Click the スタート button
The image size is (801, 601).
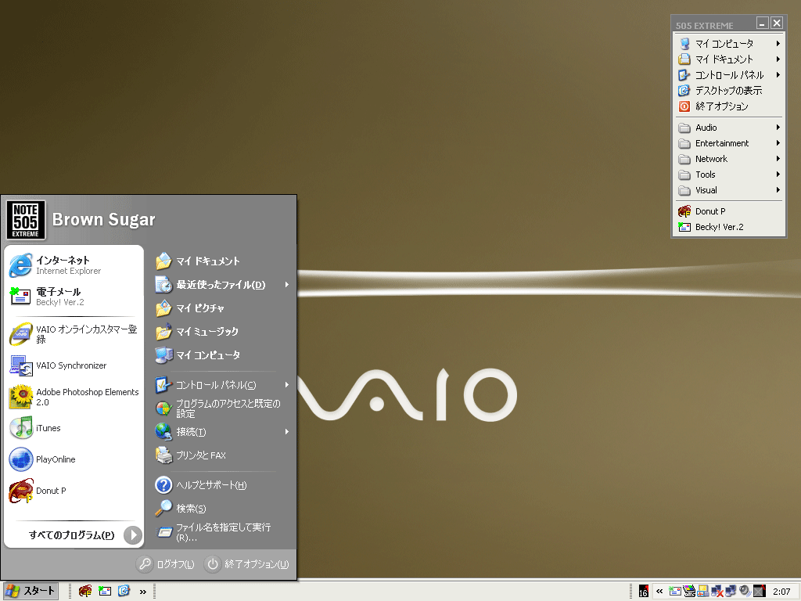pos(31,591)
